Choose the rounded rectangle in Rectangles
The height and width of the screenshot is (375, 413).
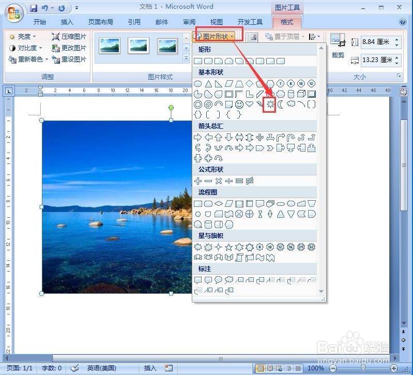tap(208, 61)
